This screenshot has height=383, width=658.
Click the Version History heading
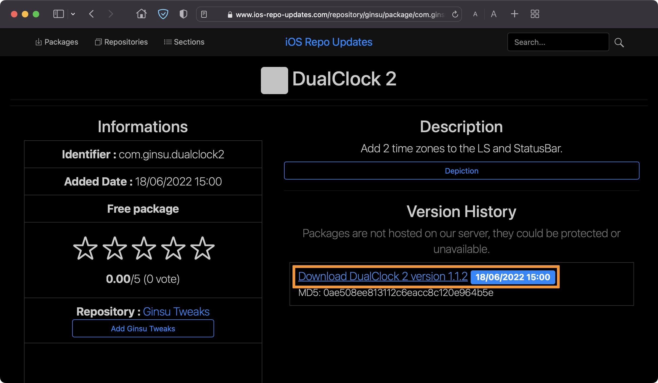[461, 211]
